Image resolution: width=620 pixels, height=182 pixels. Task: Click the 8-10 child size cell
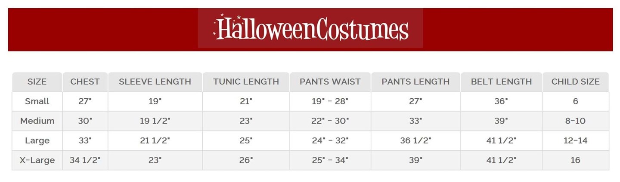575,121
